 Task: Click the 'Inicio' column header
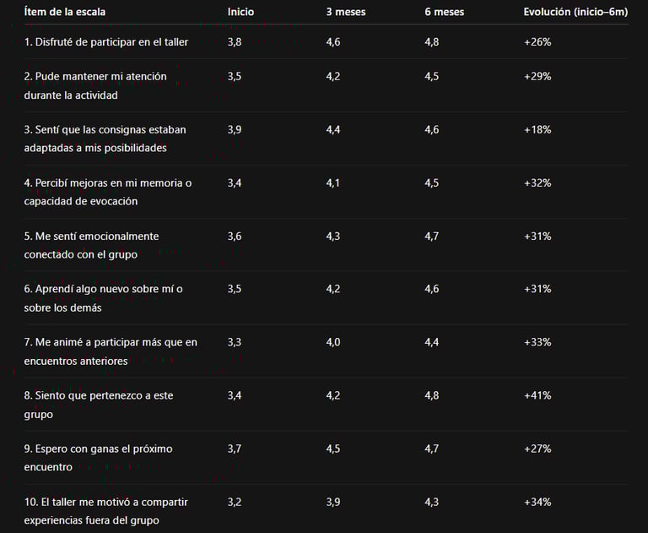click(x=240, y=12)
